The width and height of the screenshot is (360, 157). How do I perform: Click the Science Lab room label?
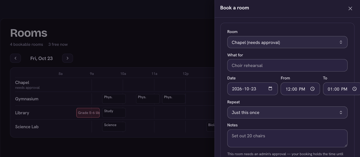click(x=27, y=127)
